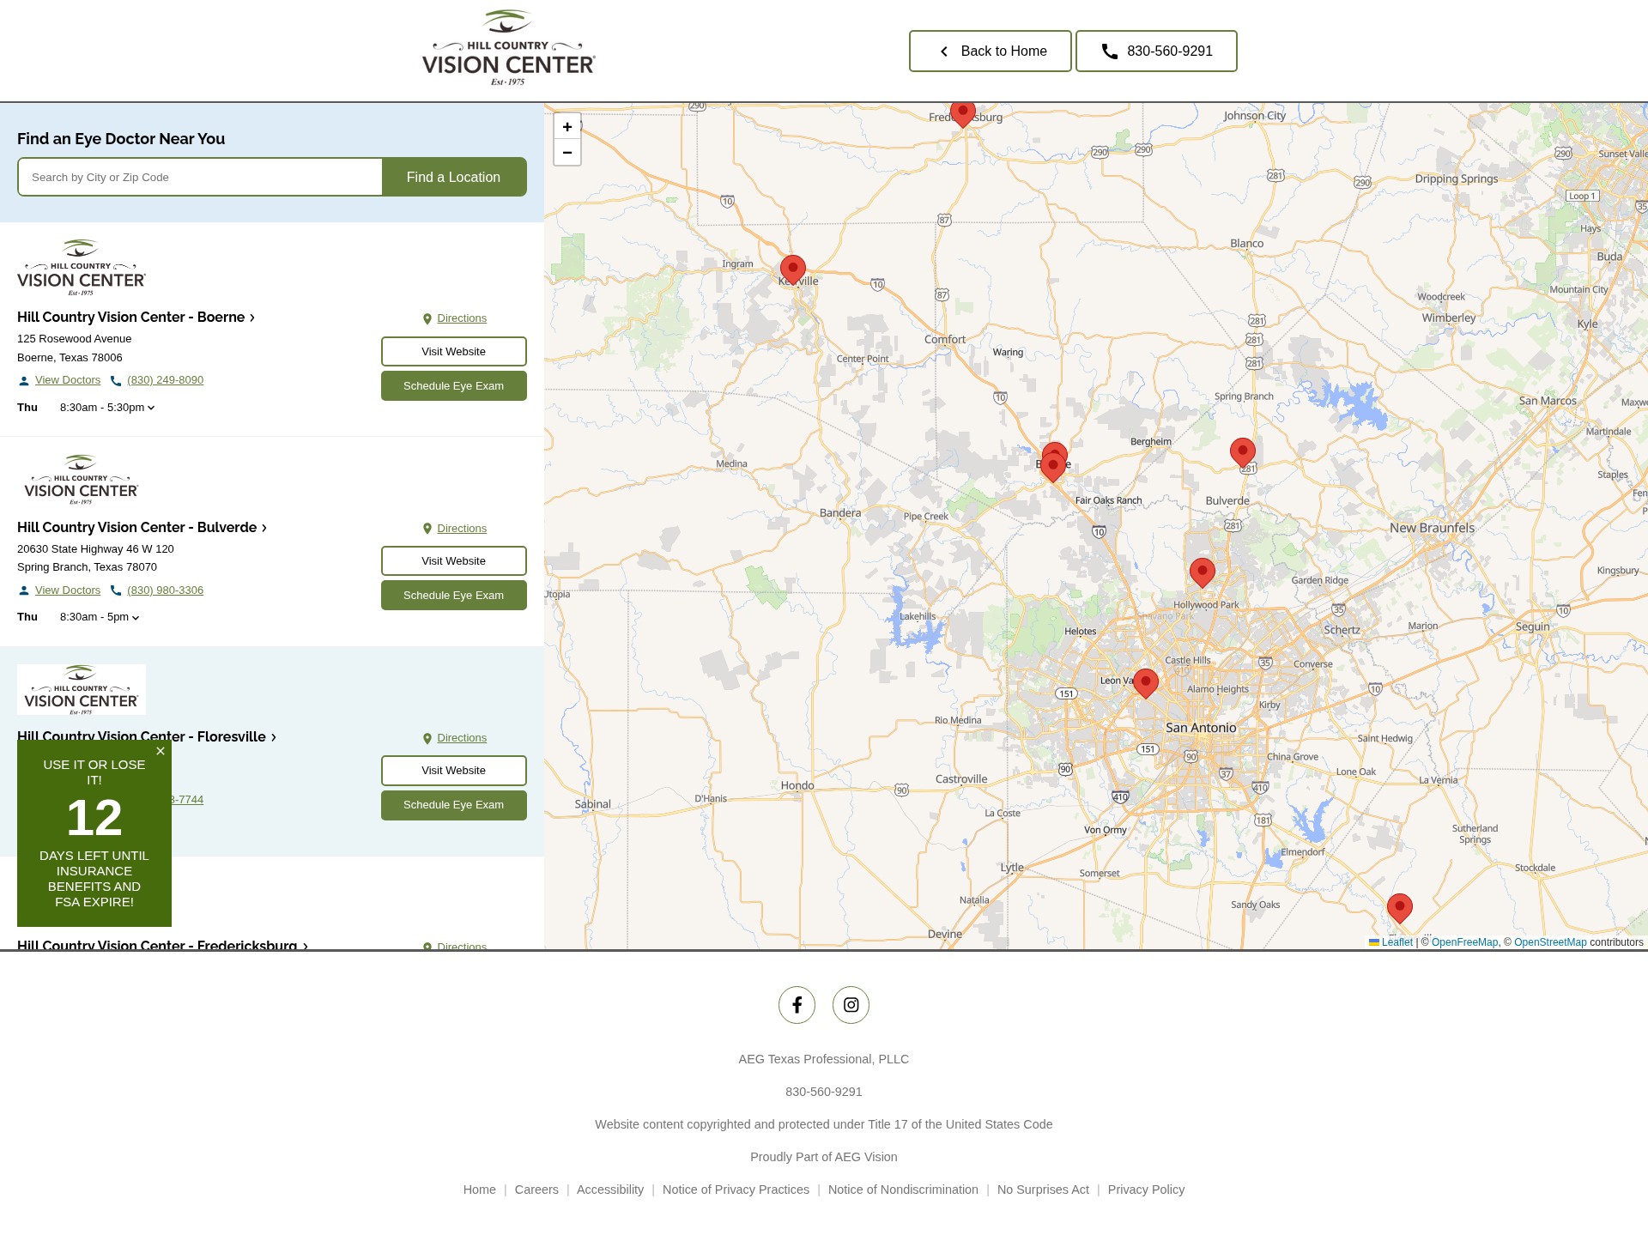Click the '125 Rosewood Avenue' address text
The image size is (1648, 1235).
tap(75, 339)
